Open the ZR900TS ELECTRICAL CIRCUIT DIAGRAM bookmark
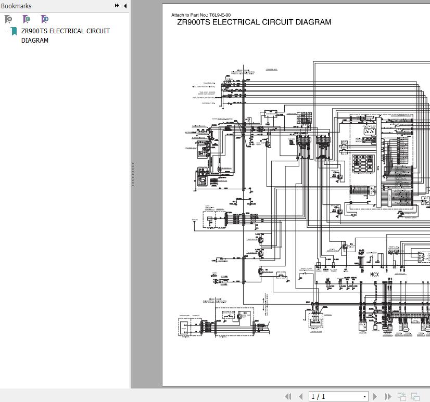Image resolution: width=430 pixels, height=402 pixels. point(65,36)
